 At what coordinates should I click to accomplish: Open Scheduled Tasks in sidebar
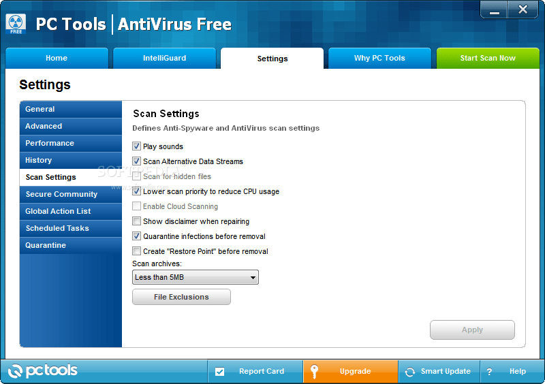pyautogui.click(x=71, y=228)
